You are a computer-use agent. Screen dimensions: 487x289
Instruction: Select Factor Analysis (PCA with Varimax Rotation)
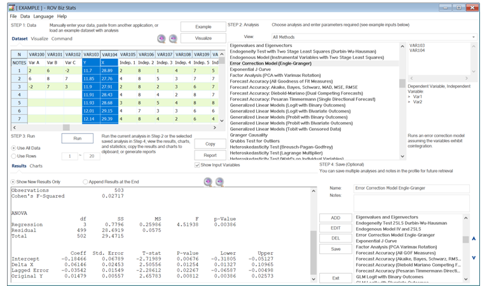coord(275,75)
